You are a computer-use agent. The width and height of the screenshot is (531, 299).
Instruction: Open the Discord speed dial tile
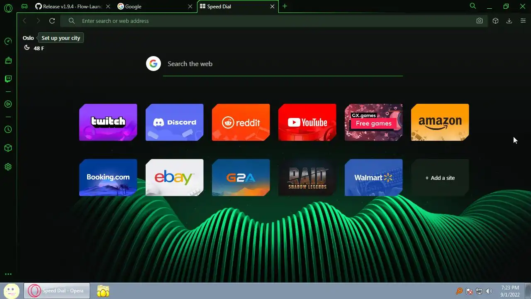coord(174,122)
